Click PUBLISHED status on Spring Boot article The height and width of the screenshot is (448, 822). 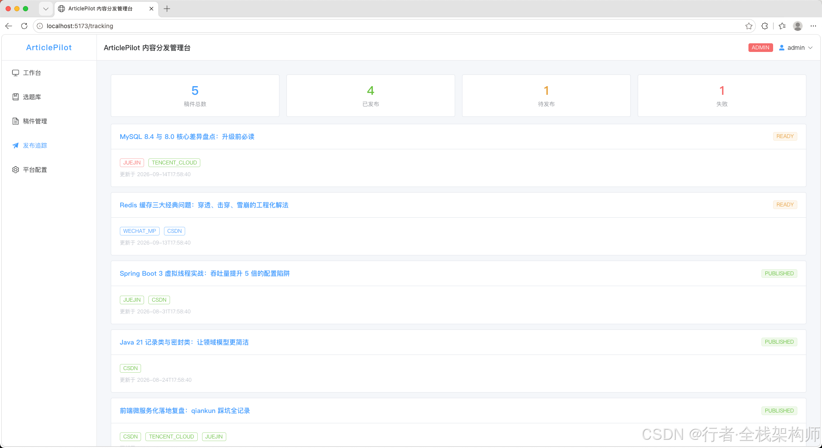pyautogui.click(x=779, y=274)
